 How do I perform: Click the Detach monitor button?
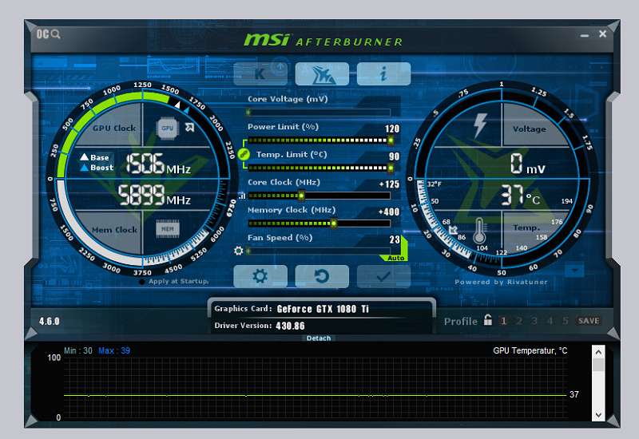coord(319,338)
